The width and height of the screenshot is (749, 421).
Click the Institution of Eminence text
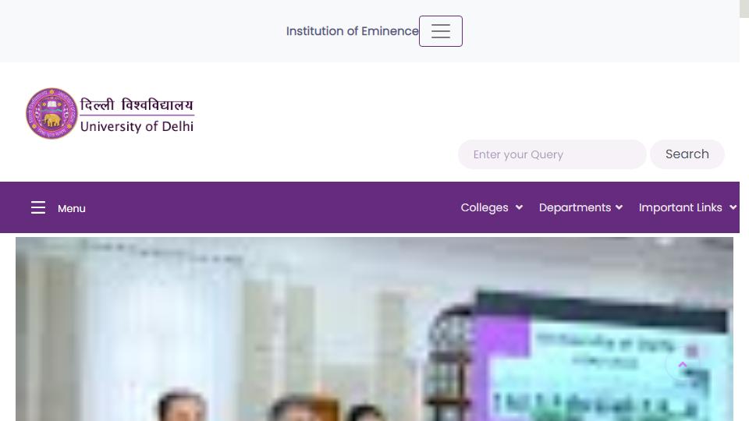[x=353, y=31]
